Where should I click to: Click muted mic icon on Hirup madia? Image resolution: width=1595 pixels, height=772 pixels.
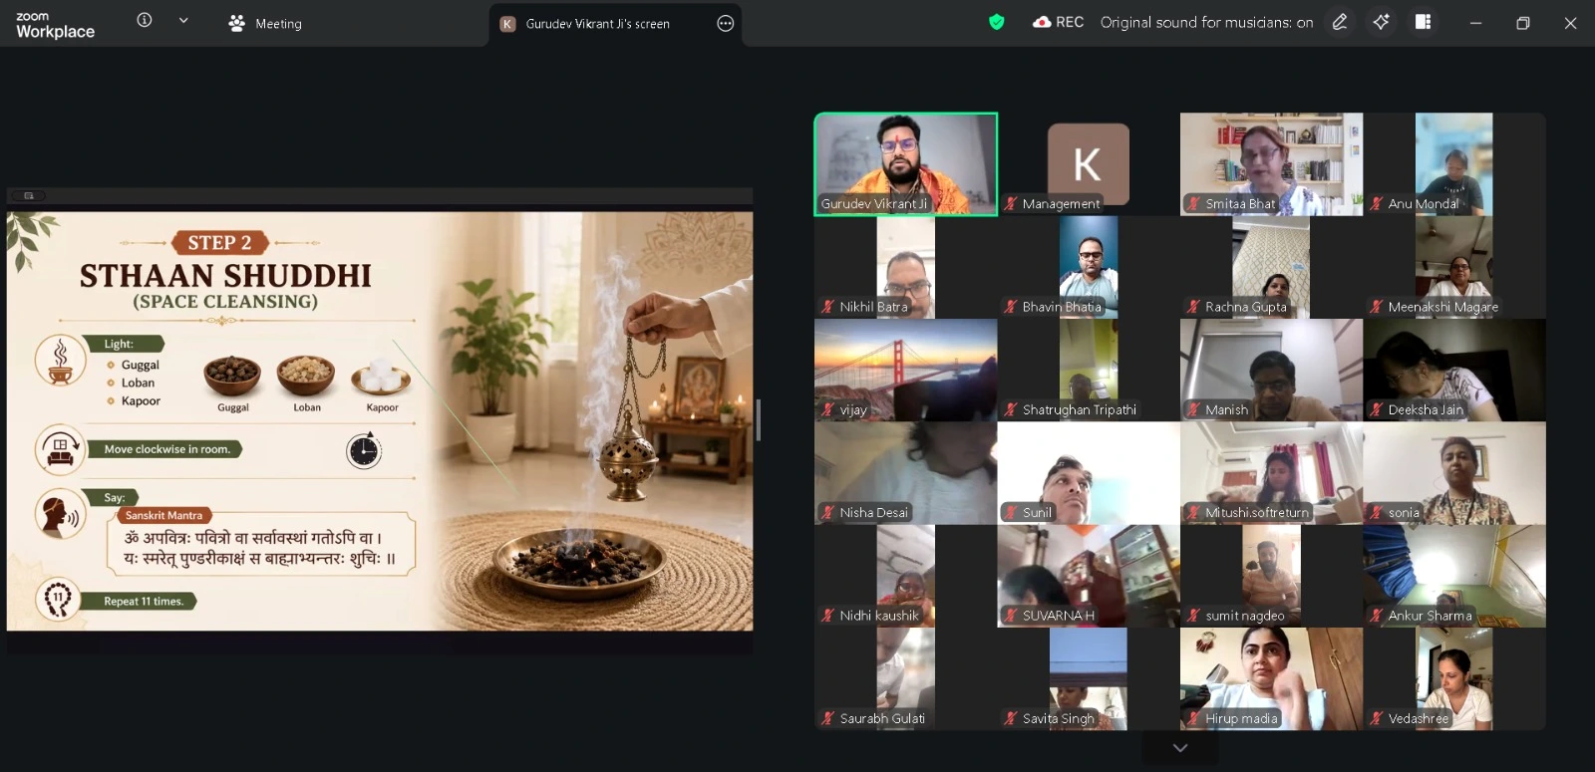point(1193,718)
